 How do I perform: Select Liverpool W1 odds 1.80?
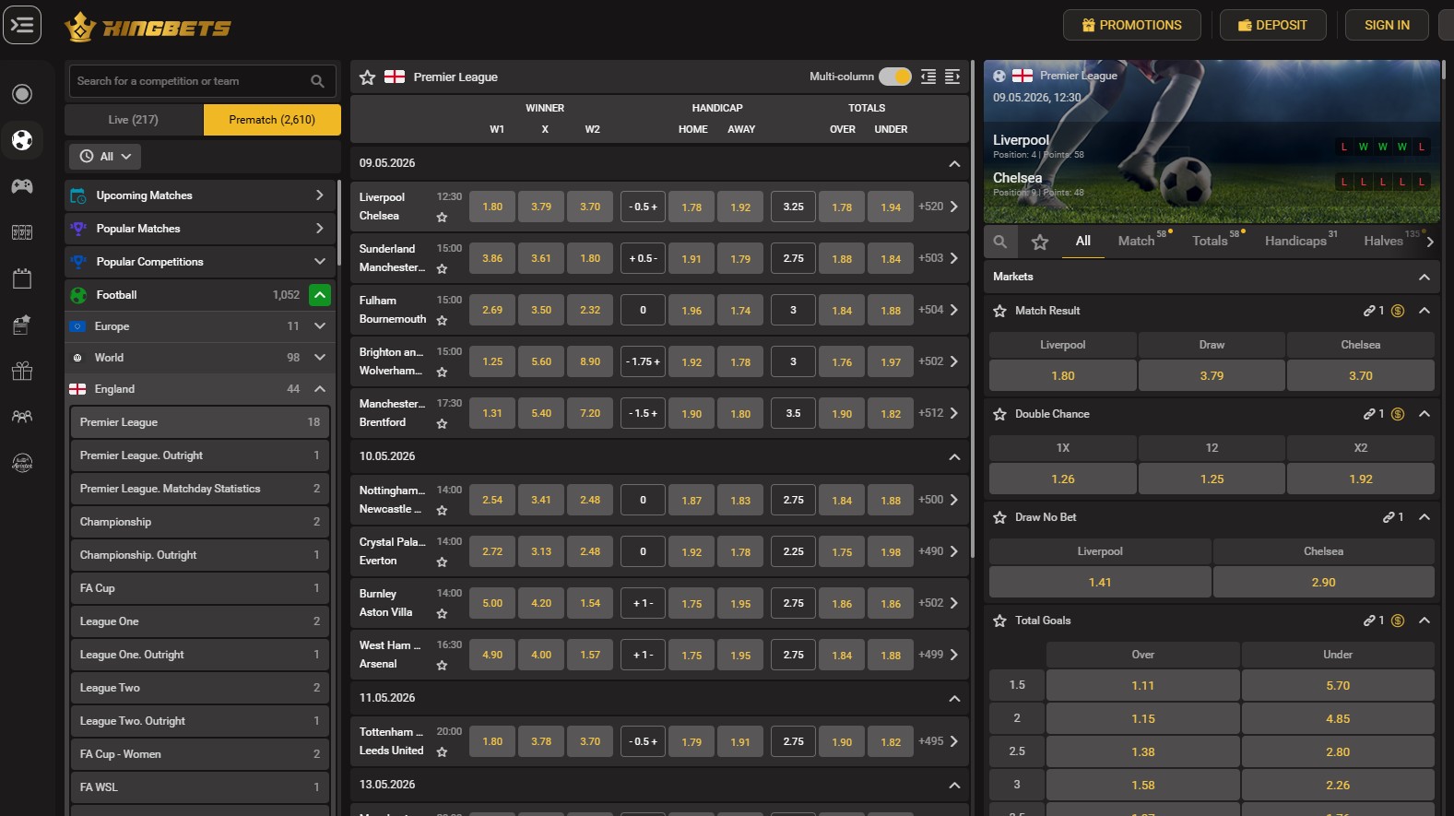tap(492, 207)
